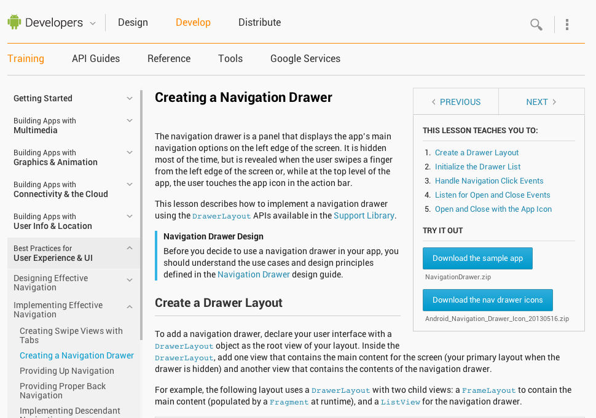Viewport: 596px width, 418px height.
Task: Open the Developers dropdown chevron
Action: [93, 23]
